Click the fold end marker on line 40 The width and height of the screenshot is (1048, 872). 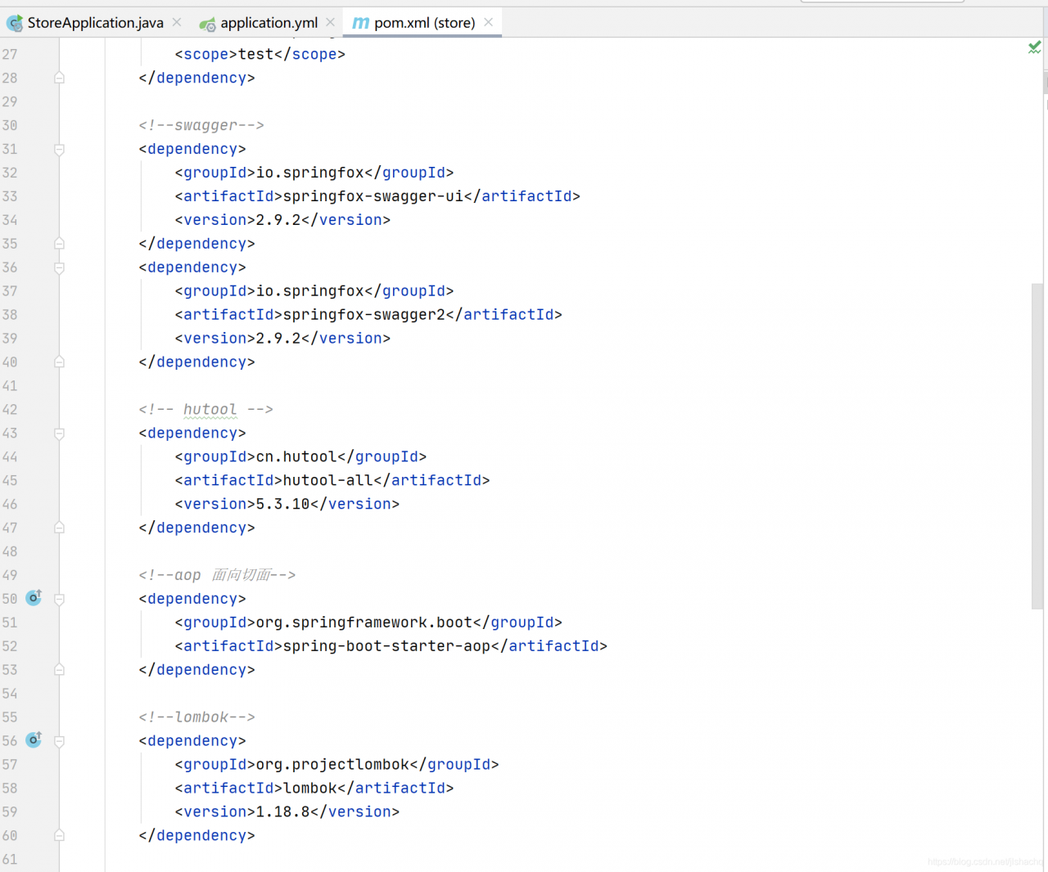pyautogui.click(x=59, y=362)
